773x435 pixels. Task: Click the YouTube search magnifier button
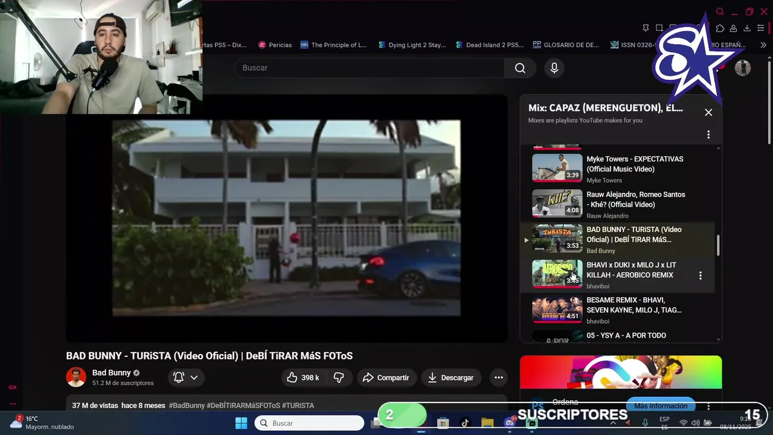pos(520,68)
